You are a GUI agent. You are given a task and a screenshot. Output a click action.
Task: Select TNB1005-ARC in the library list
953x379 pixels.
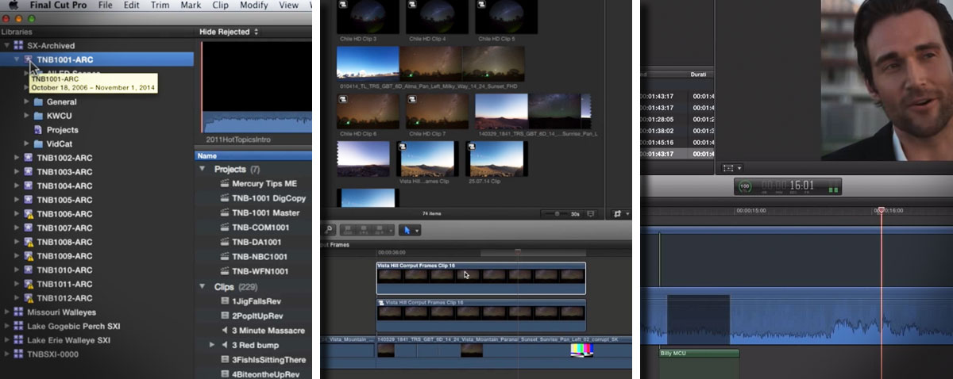click(x=64, y=200)
